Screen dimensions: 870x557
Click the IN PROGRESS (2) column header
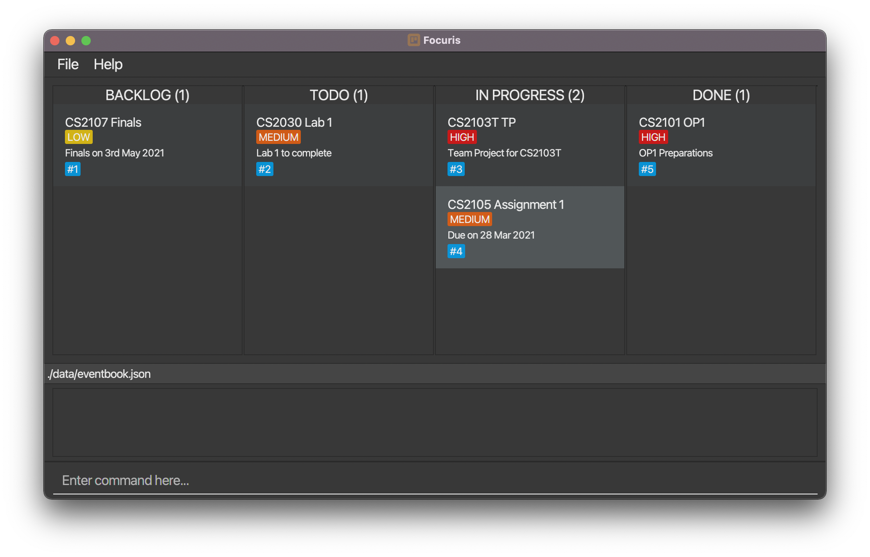[x=530, y=95]
